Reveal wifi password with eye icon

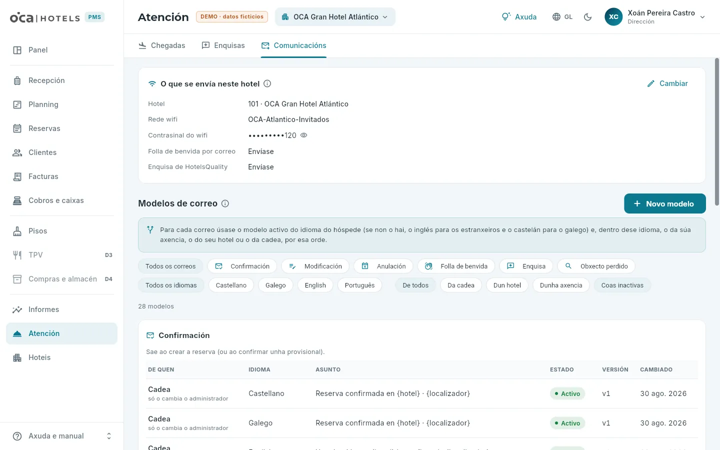click(303, 135)
